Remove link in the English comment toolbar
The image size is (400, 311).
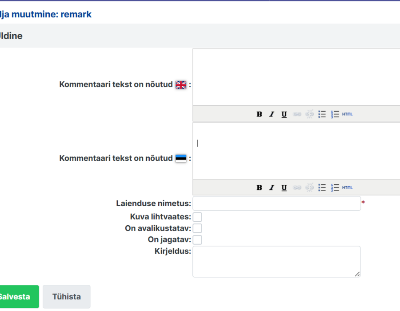(309, 114)
